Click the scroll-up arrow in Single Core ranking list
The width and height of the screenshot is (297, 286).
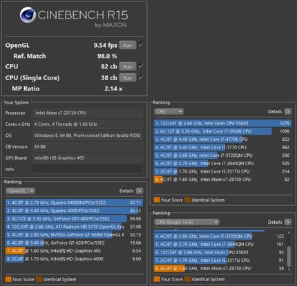coord(289,233)
